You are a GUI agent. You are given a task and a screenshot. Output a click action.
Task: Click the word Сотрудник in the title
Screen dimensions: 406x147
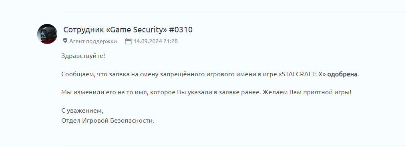click(84, 30)
